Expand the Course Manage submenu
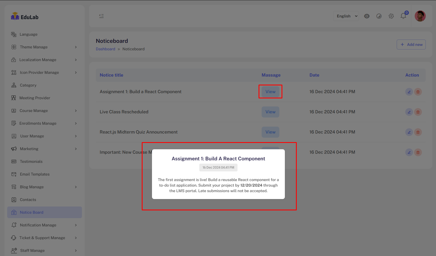The width and height of the screenshot is (436, 256). tap(44, 111)
